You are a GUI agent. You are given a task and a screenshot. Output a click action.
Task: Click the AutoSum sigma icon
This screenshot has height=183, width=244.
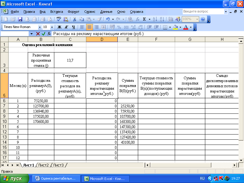[144, 19]
